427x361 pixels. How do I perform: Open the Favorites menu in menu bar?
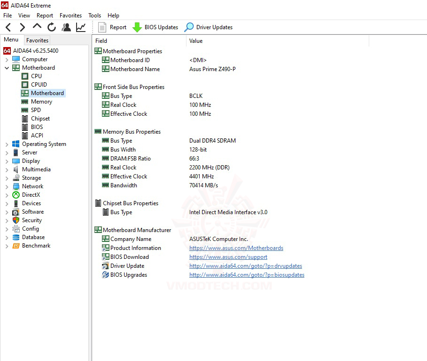pyautogui.click(x=70, y=15)
